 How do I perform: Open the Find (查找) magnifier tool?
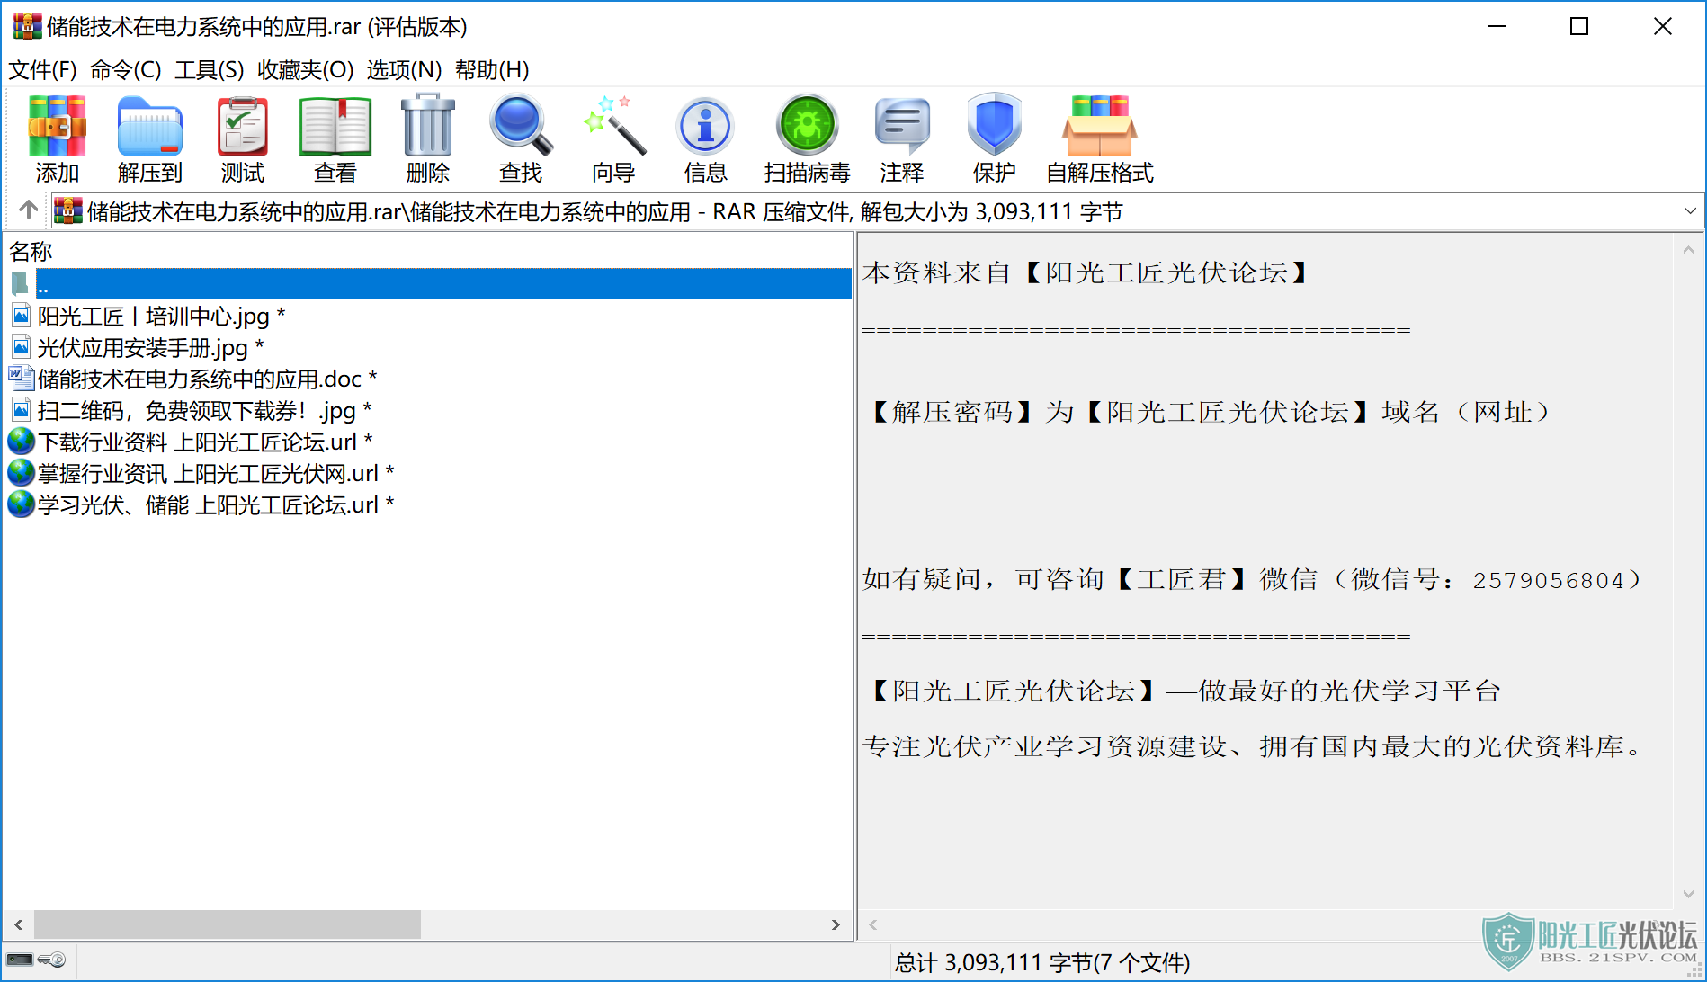point(521,138)
